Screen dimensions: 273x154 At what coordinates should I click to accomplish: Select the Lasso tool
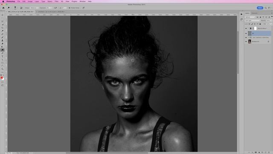(x=3, y=21)
